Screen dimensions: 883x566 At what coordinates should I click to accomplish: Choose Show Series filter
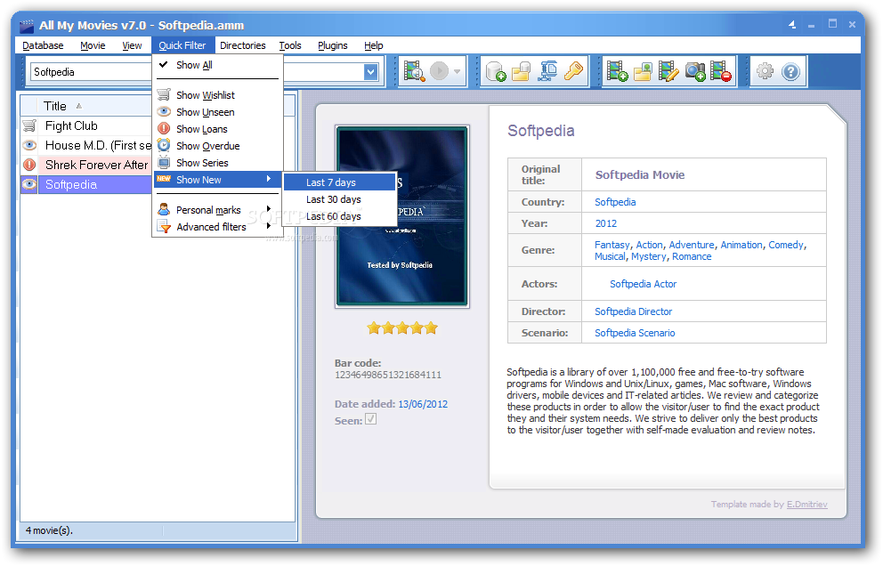click(x=217, y=163)
